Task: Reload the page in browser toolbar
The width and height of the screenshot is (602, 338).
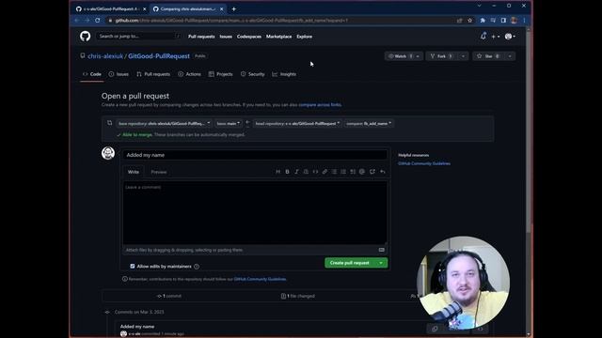Action: pyautogui.click(x=98, y=21)
